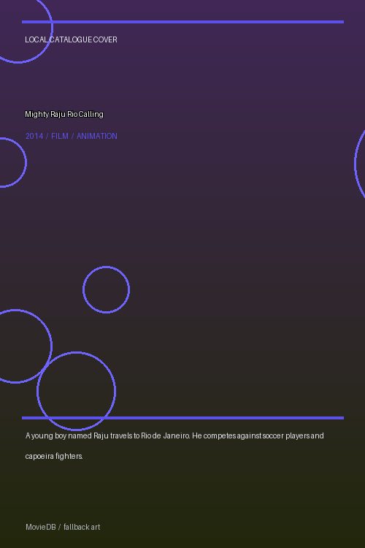This screenshot has height=548, width=365.
Task: Click the FILM category text
Action: pyautogui.click(x=60, y=136)
